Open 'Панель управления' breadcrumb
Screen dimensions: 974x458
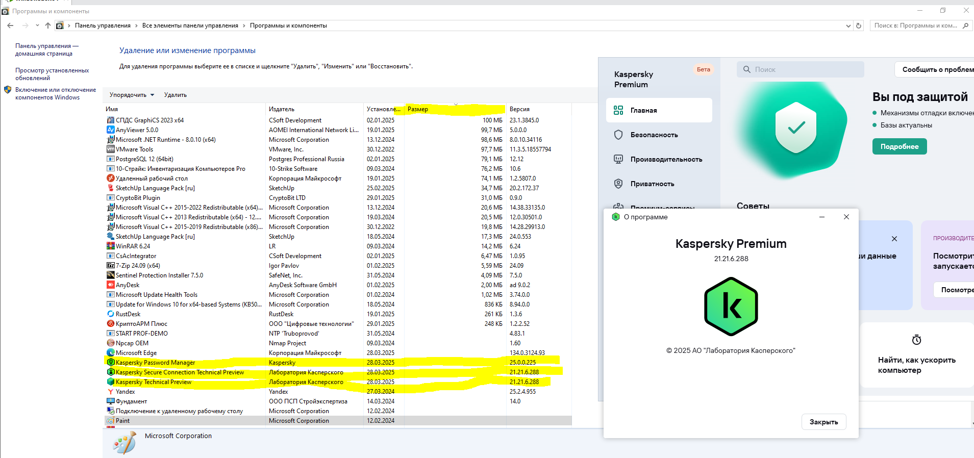pos(103,26)
